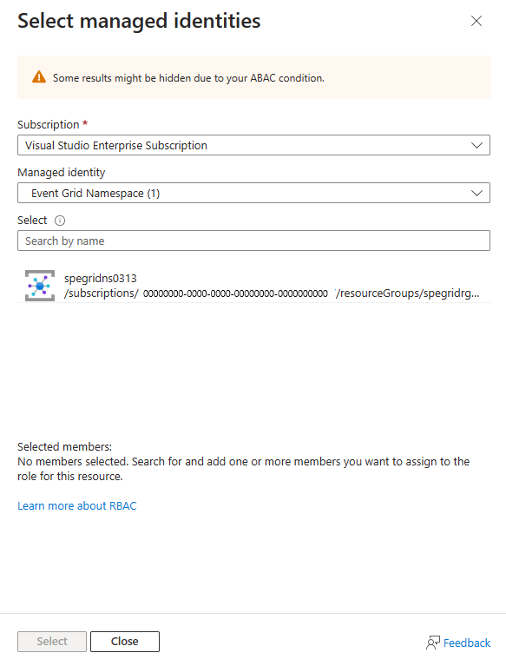Screen dimensions: 506x666
Task: Expand the Managed identity dropdown chevron
Action: pos(476,194)
